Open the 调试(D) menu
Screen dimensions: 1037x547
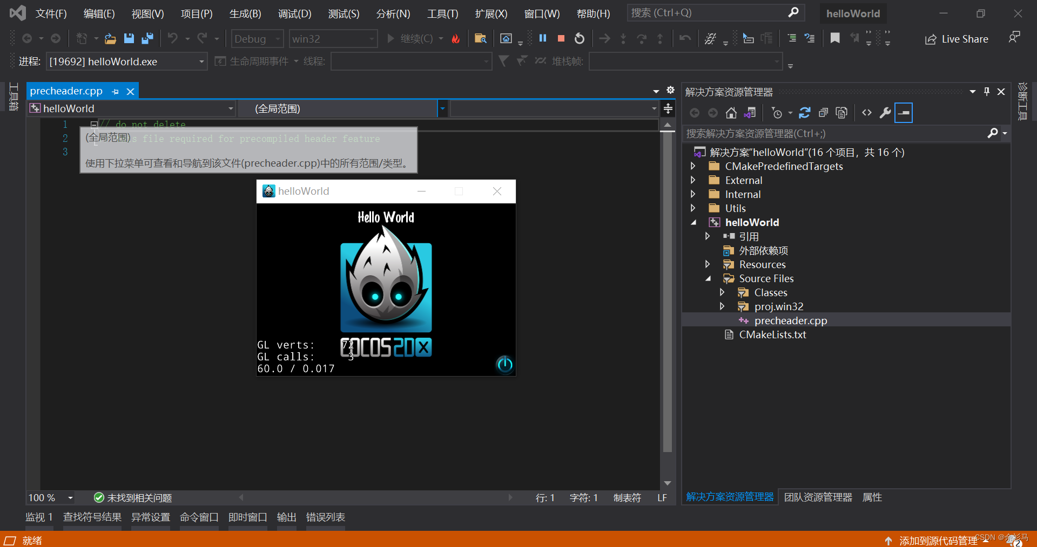[x=294, y=13]
